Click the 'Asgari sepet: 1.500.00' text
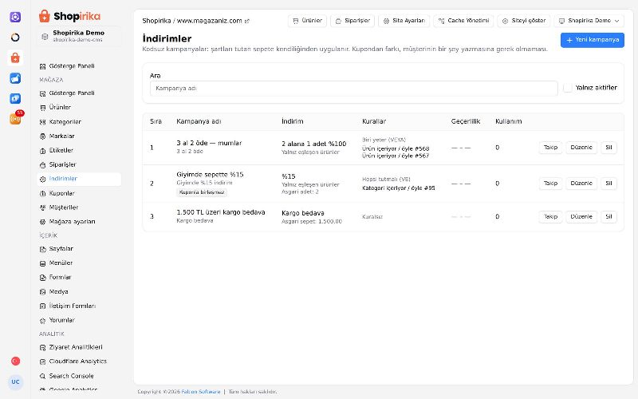638x399 pixels. pos(312,222)
